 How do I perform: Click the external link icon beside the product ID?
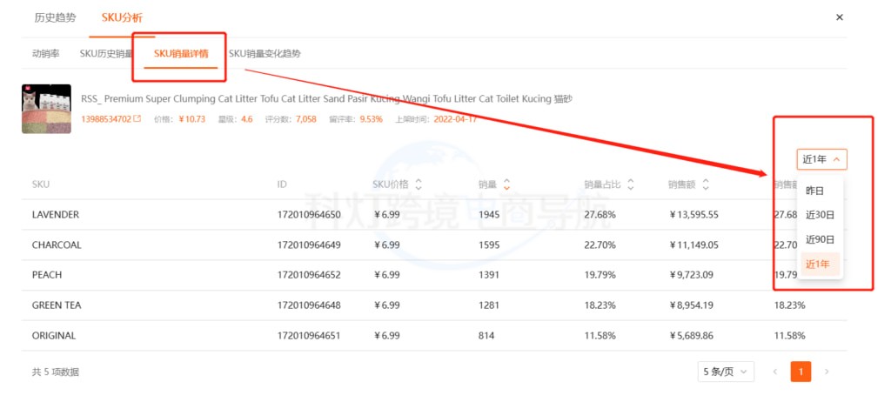137,119
